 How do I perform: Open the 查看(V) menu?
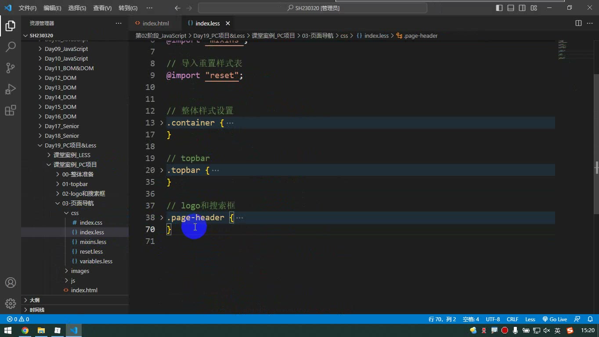coord(102,8)
